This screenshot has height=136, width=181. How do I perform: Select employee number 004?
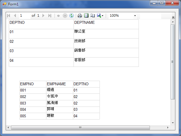point(33,110)
